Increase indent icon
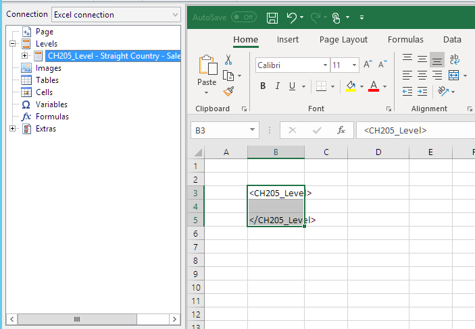The height and width of the screenshot is (329, 475). pyautogui.click(x=422, y=91)
